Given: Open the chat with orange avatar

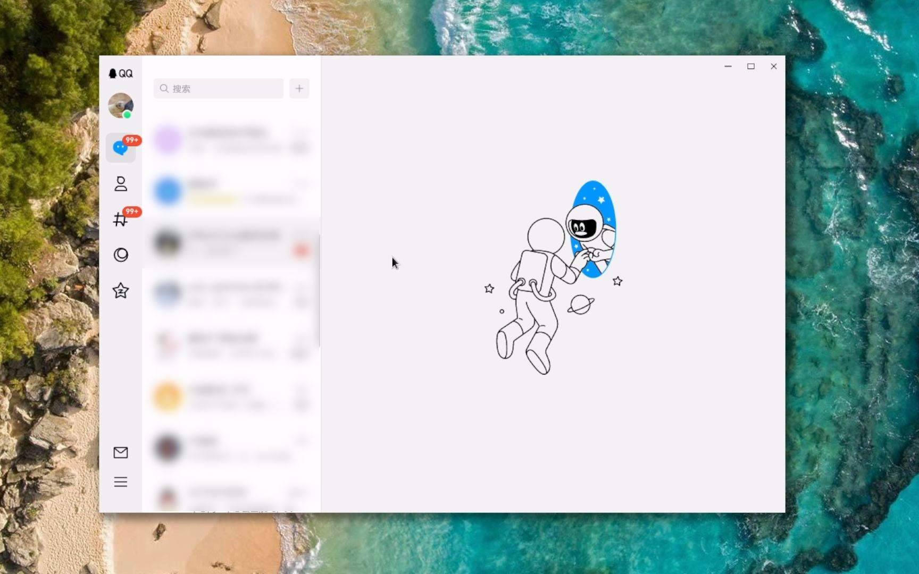Looking at the screenshot, I should [x=231, y=397].
